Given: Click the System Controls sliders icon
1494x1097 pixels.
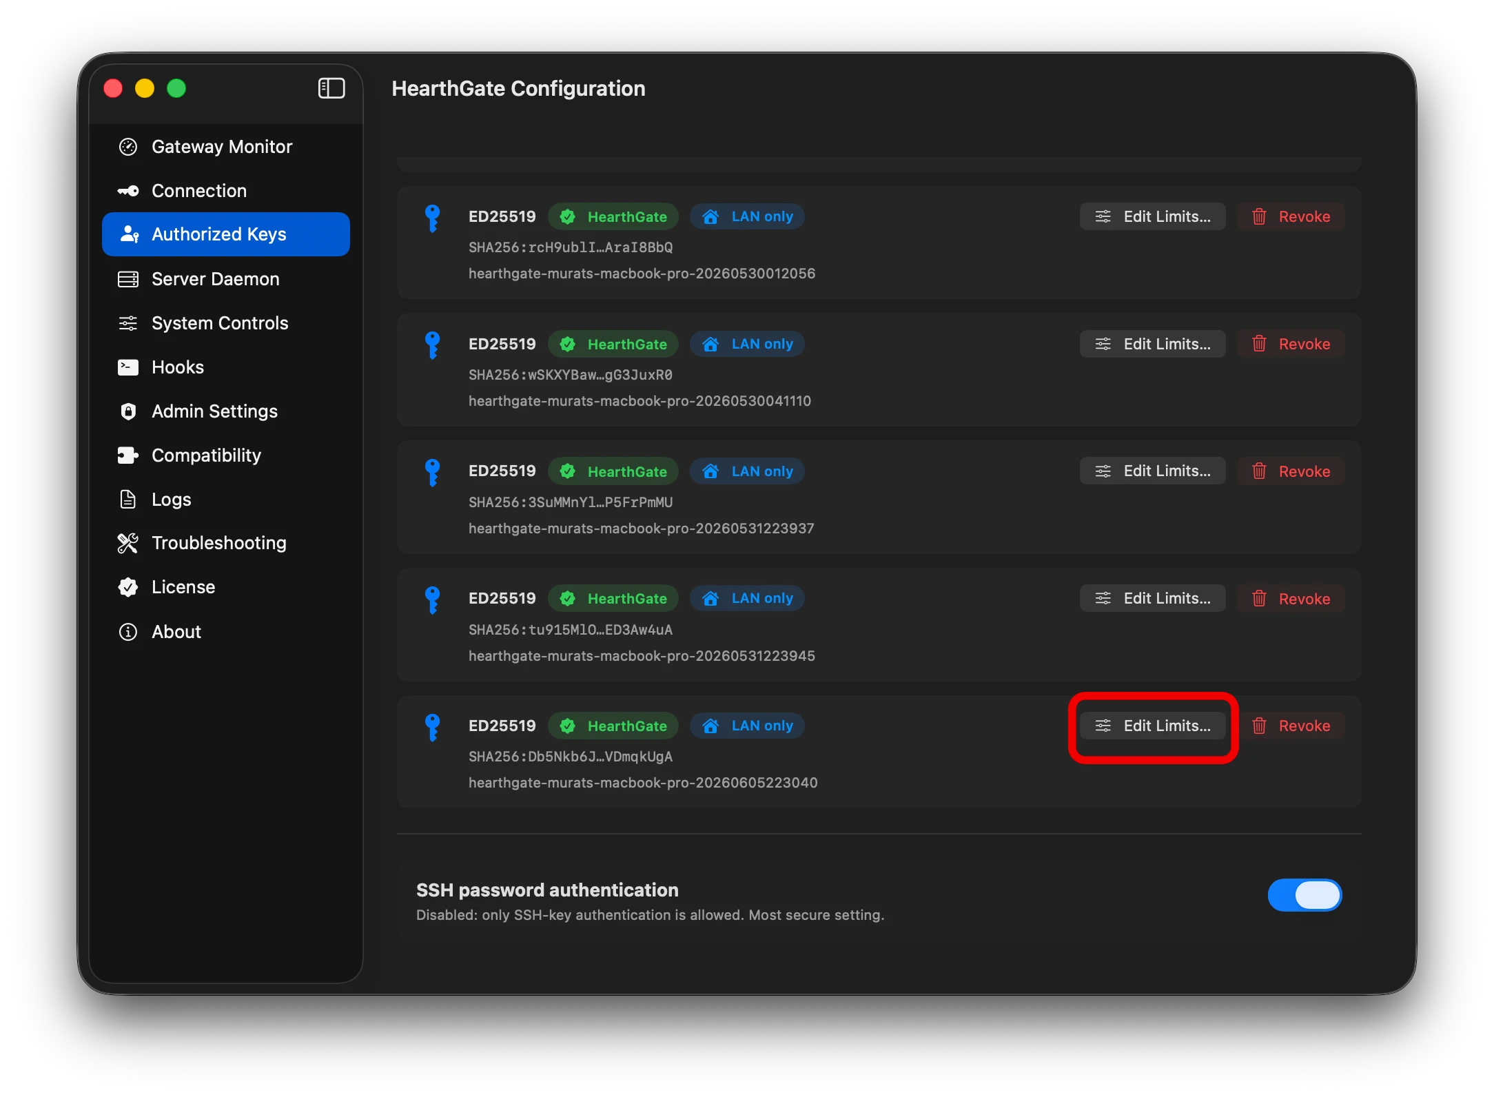Looking at the screenshot, I should (128, 323).
